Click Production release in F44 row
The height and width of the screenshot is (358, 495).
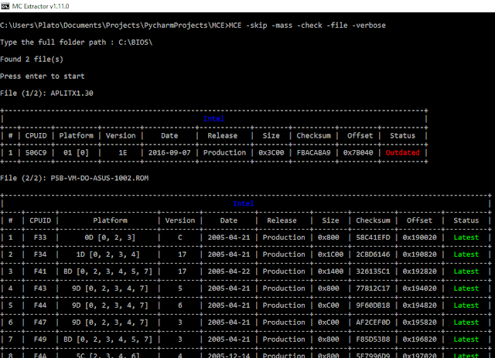pos(284,305)
